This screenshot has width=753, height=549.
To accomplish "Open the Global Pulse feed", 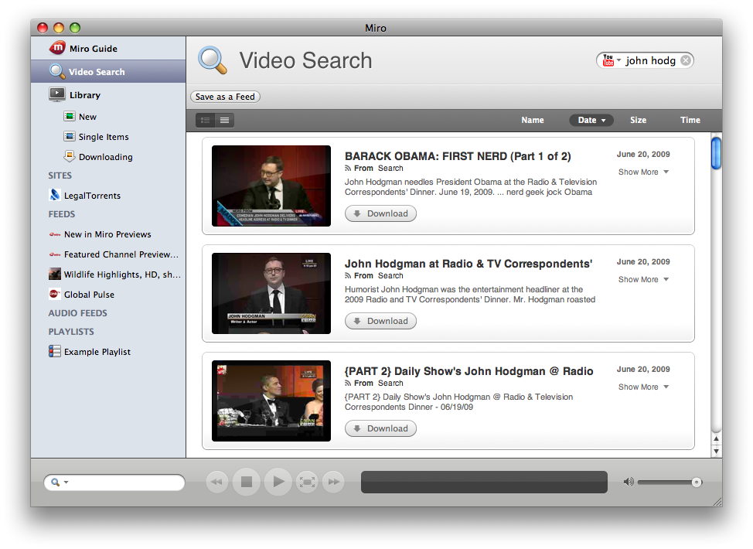I will pyautogui.click(x=108, y=295).
